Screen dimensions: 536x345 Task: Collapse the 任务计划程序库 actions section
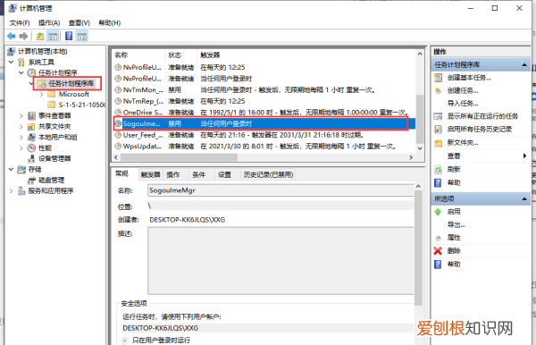(524, 65)
